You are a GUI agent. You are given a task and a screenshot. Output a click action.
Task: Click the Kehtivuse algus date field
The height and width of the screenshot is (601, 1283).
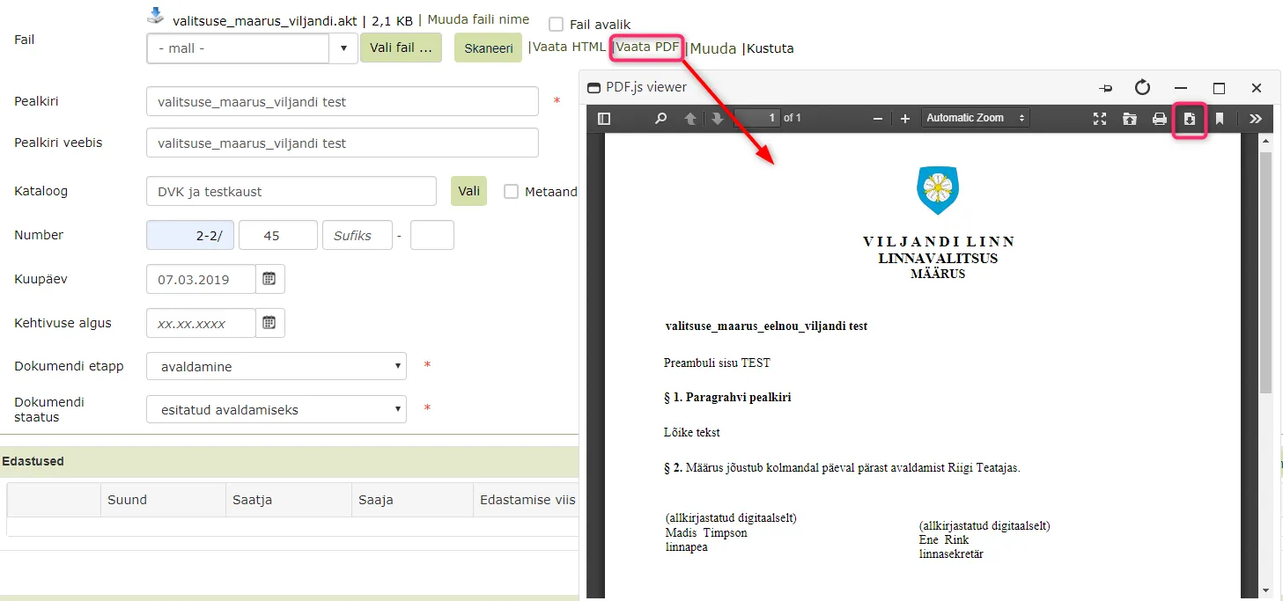point(201,323)
